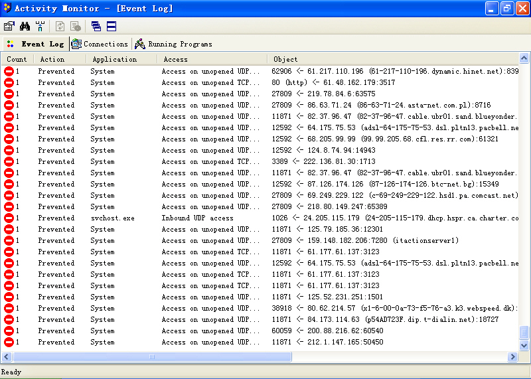531x379 pixels.
Task: Click the horizontal scrollbar left arrow
Action: [x=7, y=357]
